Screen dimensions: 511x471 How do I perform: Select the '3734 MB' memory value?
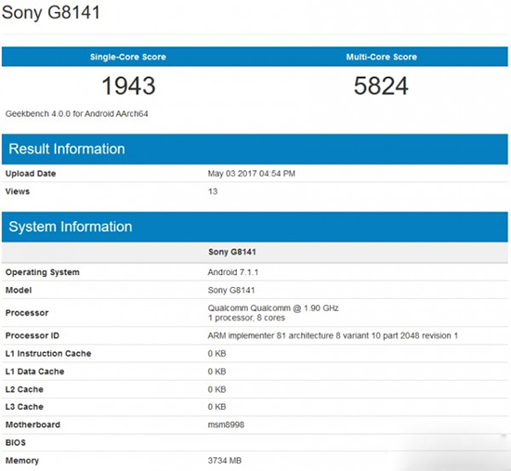[x=225, y=461]
